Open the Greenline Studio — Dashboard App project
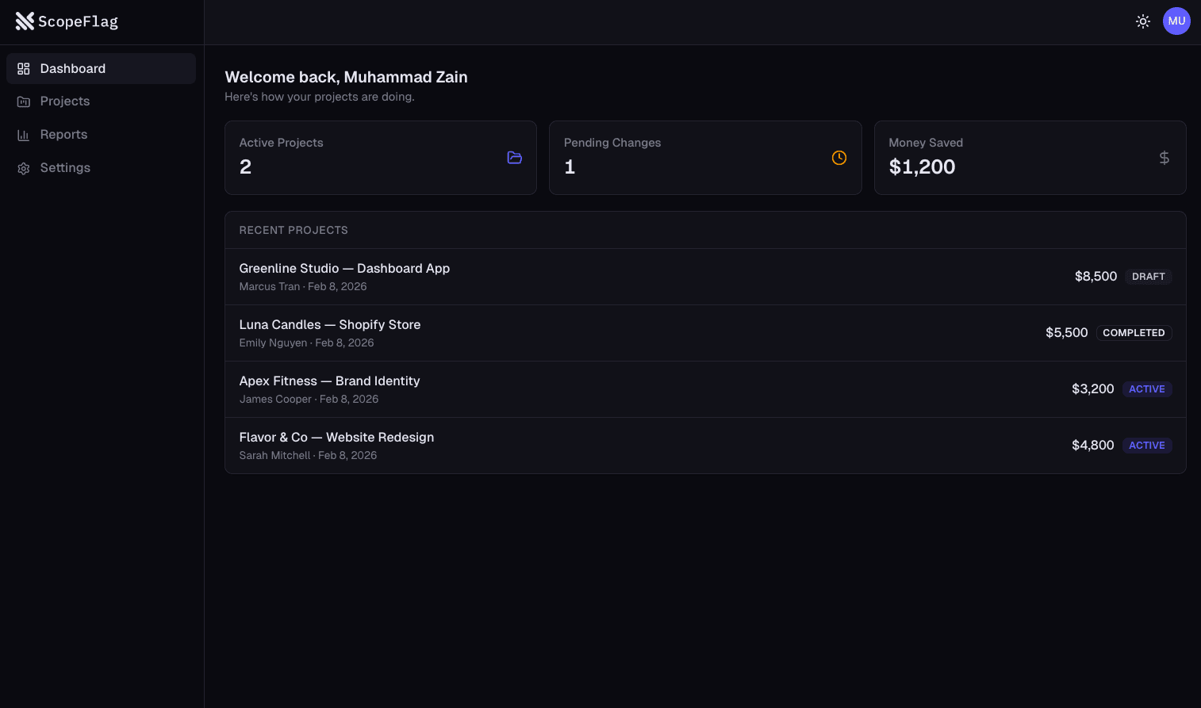 point(344,268)
